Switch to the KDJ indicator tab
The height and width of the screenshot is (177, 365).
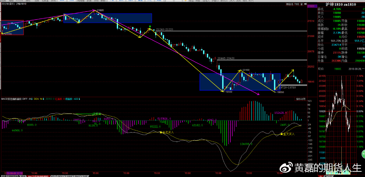point(53,176)
